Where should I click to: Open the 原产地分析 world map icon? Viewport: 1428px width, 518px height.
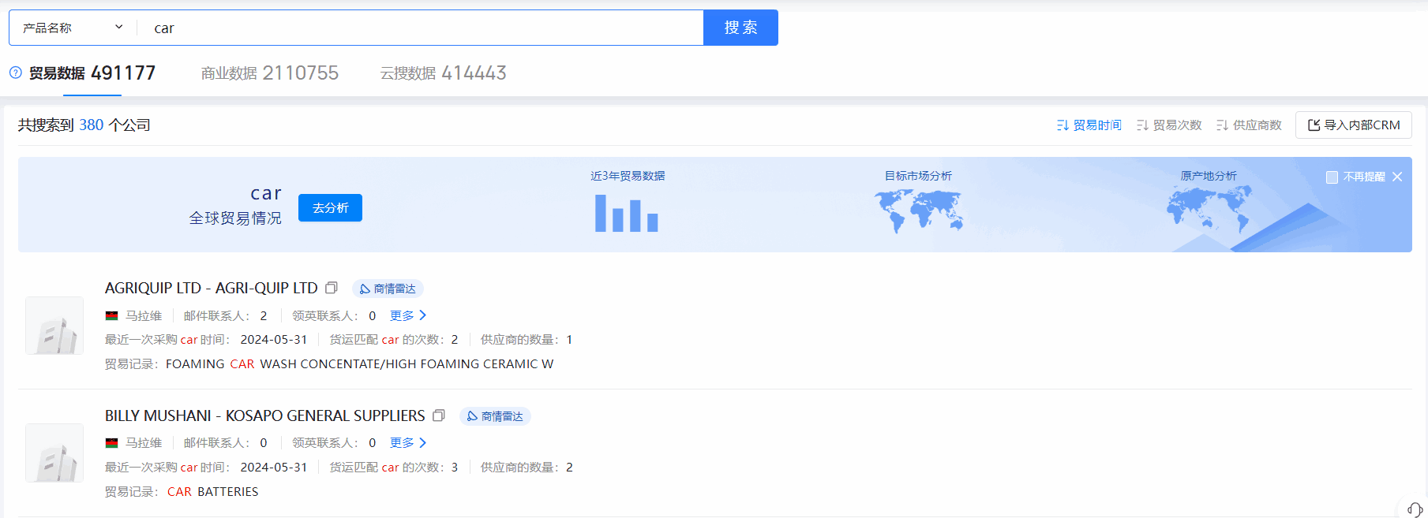(x=1209, y=209)
